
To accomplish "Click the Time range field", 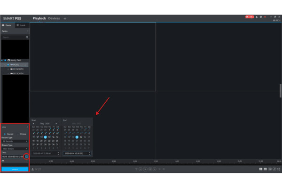I will (13, 157).
